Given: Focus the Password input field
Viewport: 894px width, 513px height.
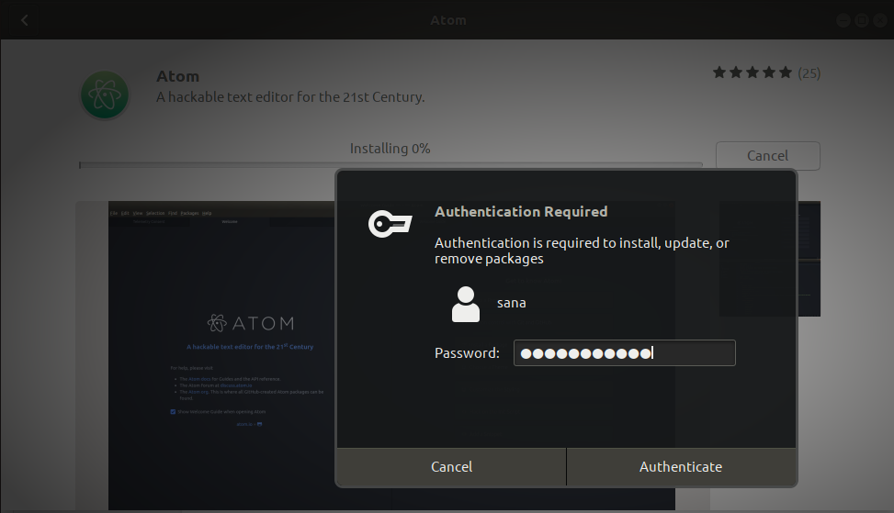Looking at the screenshot, I should coord(624,353).
